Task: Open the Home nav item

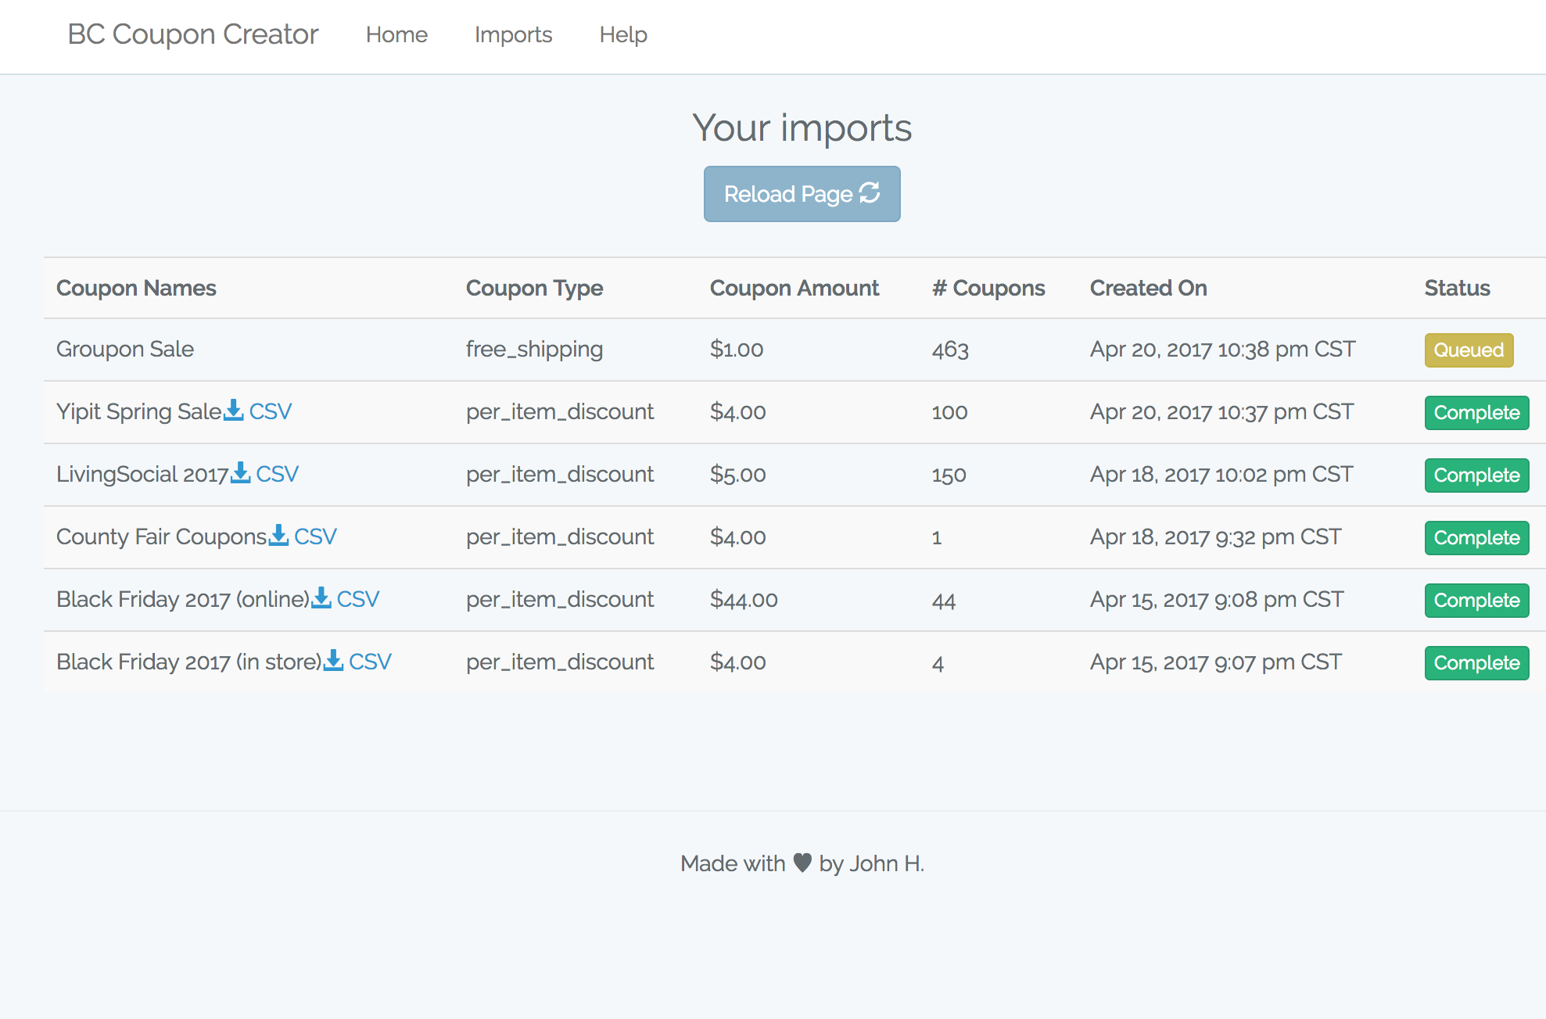Action: pos(396,34)
